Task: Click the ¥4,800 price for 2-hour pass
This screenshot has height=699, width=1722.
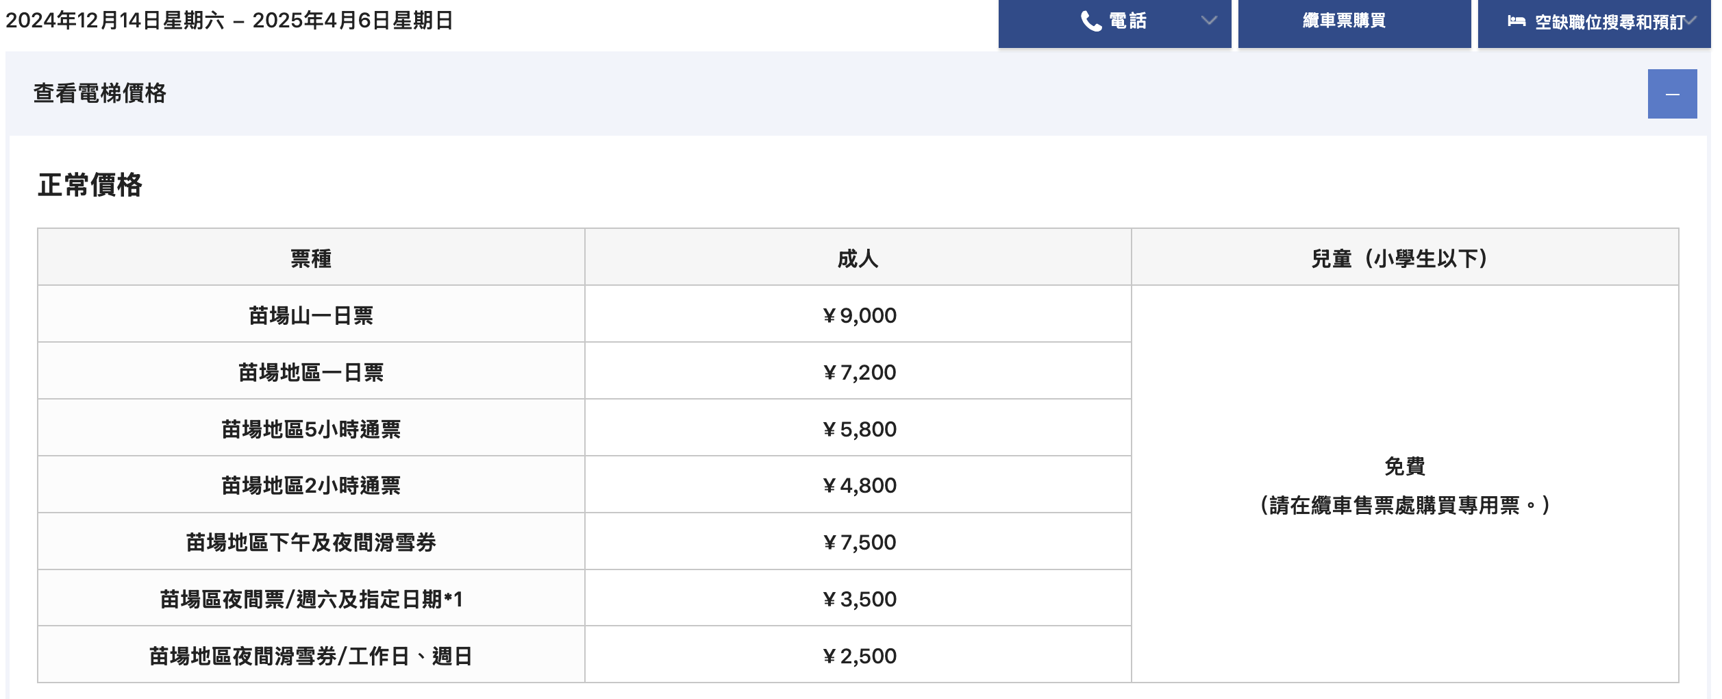Action: coord(859,485)
